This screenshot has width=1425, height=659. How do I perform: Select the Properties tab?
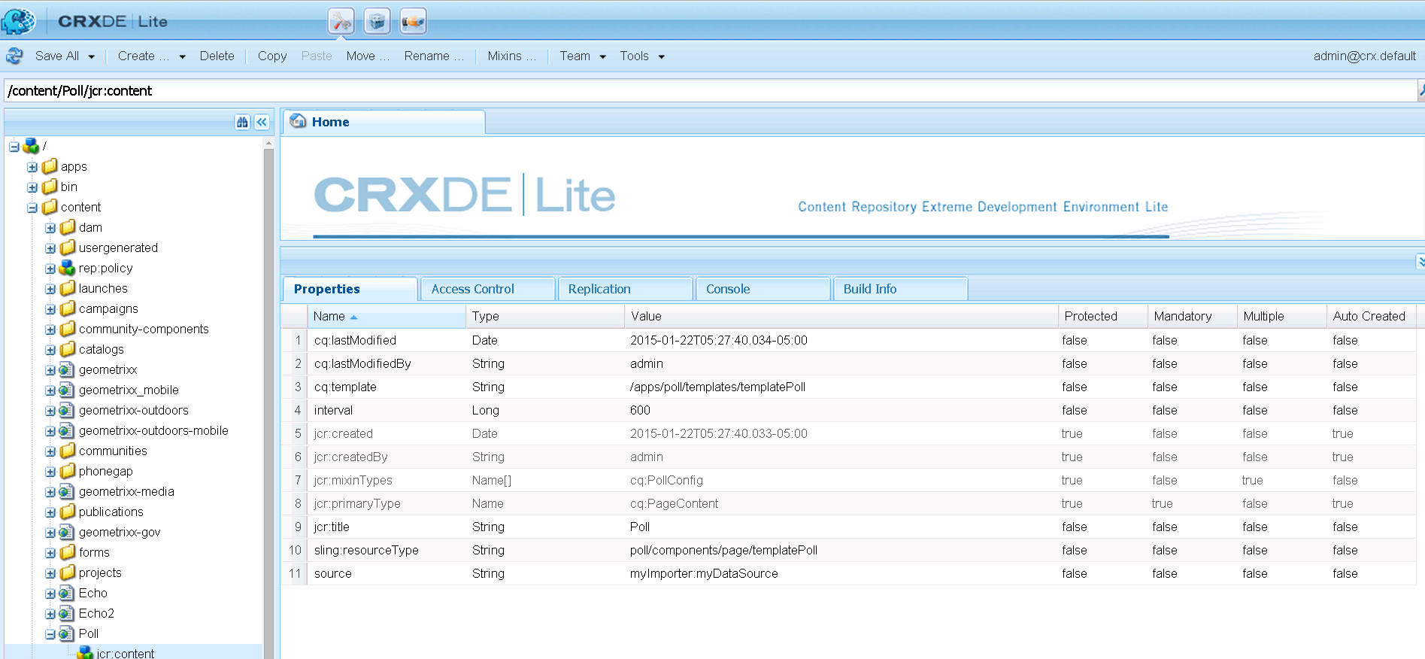click(x=350, y=289)
